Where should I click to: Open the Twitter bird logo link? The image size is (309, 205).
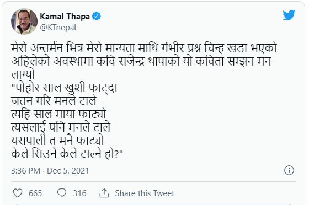point(289,15)
